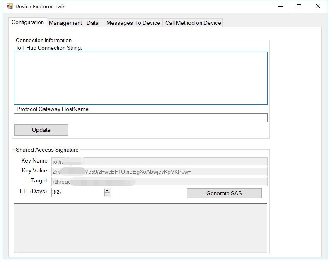Click the empty SAS output area
This screenshot has width=331, height=262.
140,228
